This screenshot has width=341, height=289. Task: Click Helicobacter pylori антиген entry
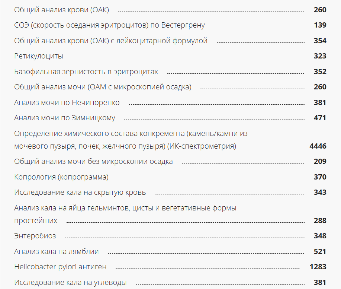(x=60, y=267)
